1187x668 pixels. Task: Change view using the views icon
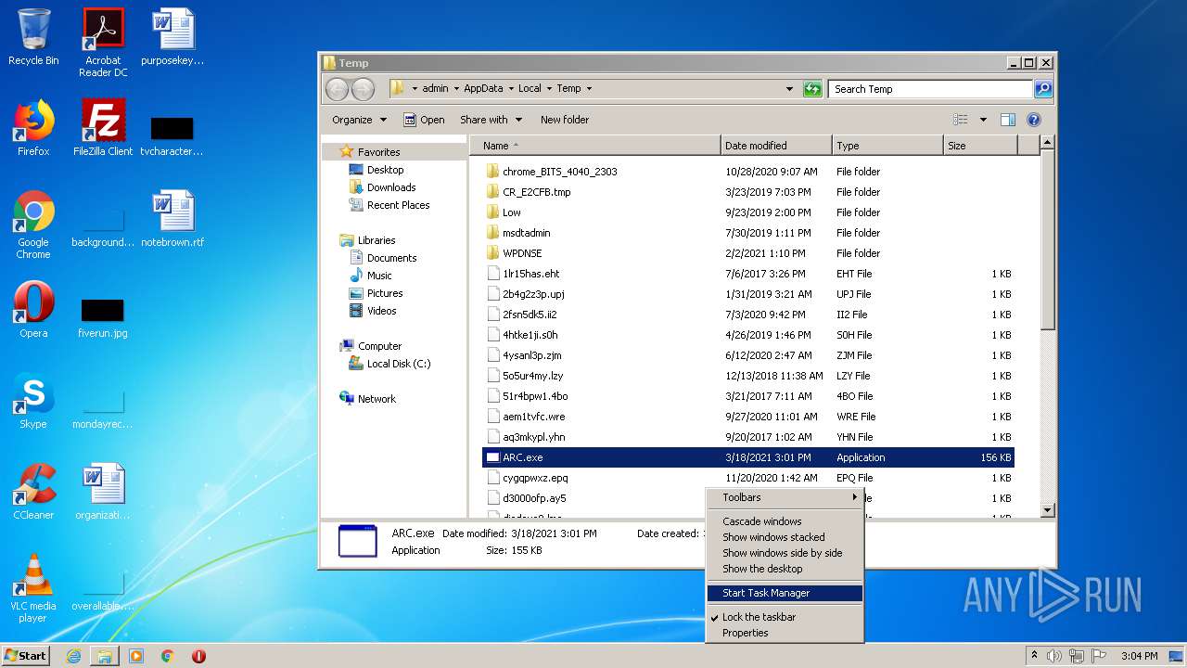[961, 120]
